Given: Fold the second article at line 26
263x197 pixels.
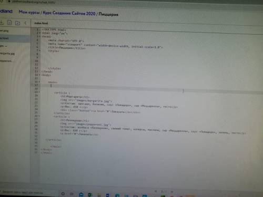Looking at the screenshot, I should click(39, 116).
